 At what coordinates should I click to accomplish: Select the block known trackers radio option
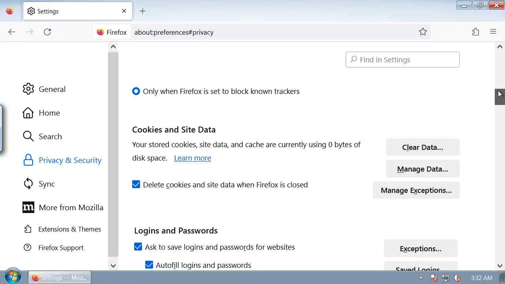coord(136,91)
